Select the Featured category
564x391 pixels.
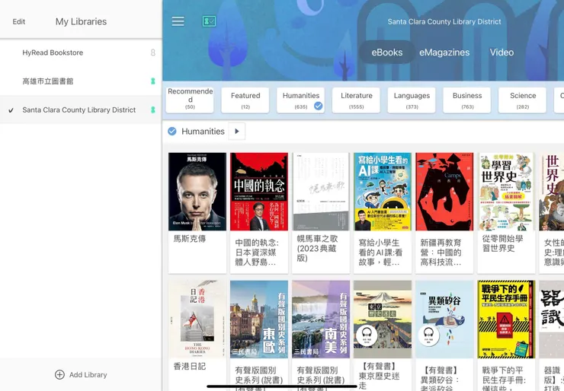[245, 100]
